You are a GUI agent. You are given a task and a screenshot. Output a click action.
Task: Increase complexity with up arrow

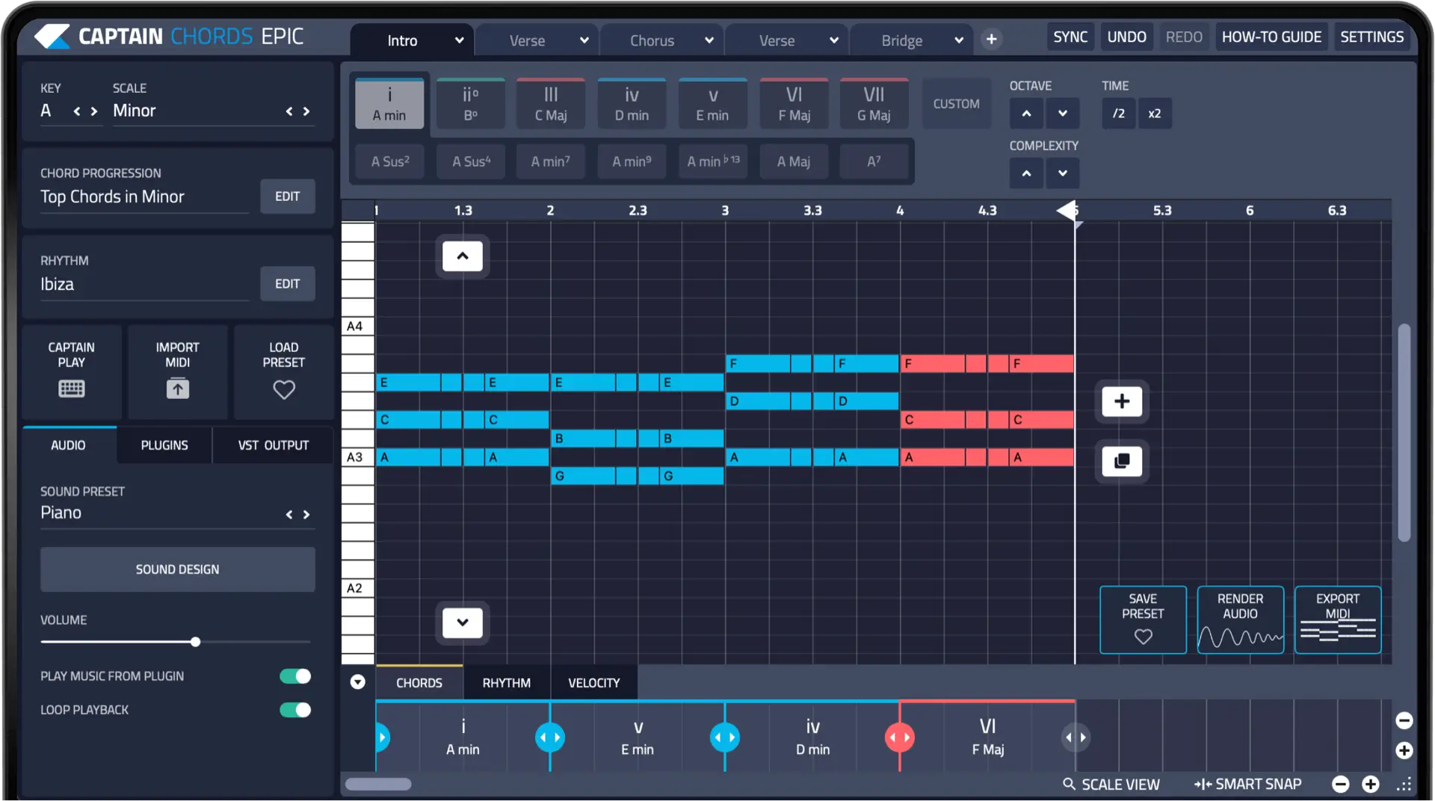point(1027,173)
